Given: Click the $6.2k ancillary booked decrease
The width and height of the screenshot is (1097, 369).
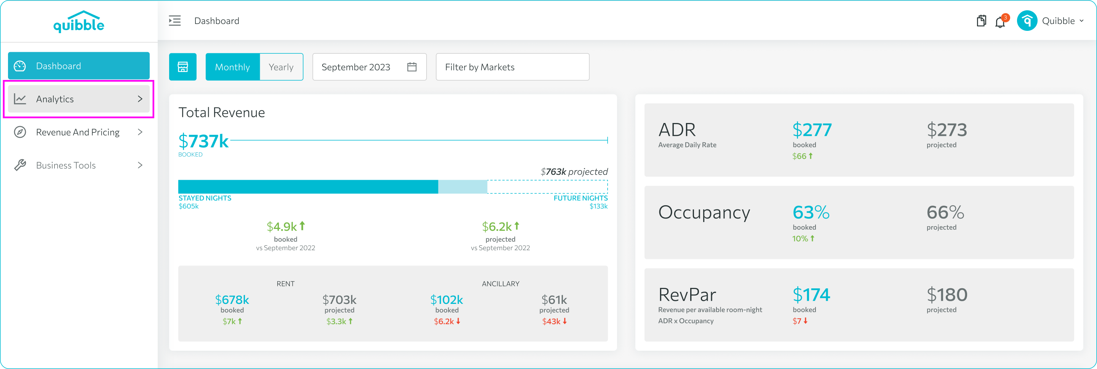Looking at the screenshot, I should (447, 321).
